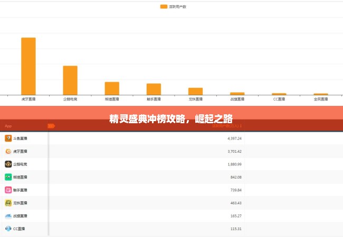Click the 虎牙直播 axis label under the chart
The width and height of the screenshot is (343, 237).
(x=28, y=100)
